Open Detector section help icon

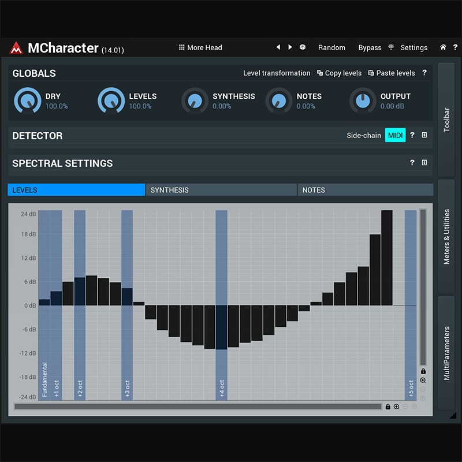[412, 135]
